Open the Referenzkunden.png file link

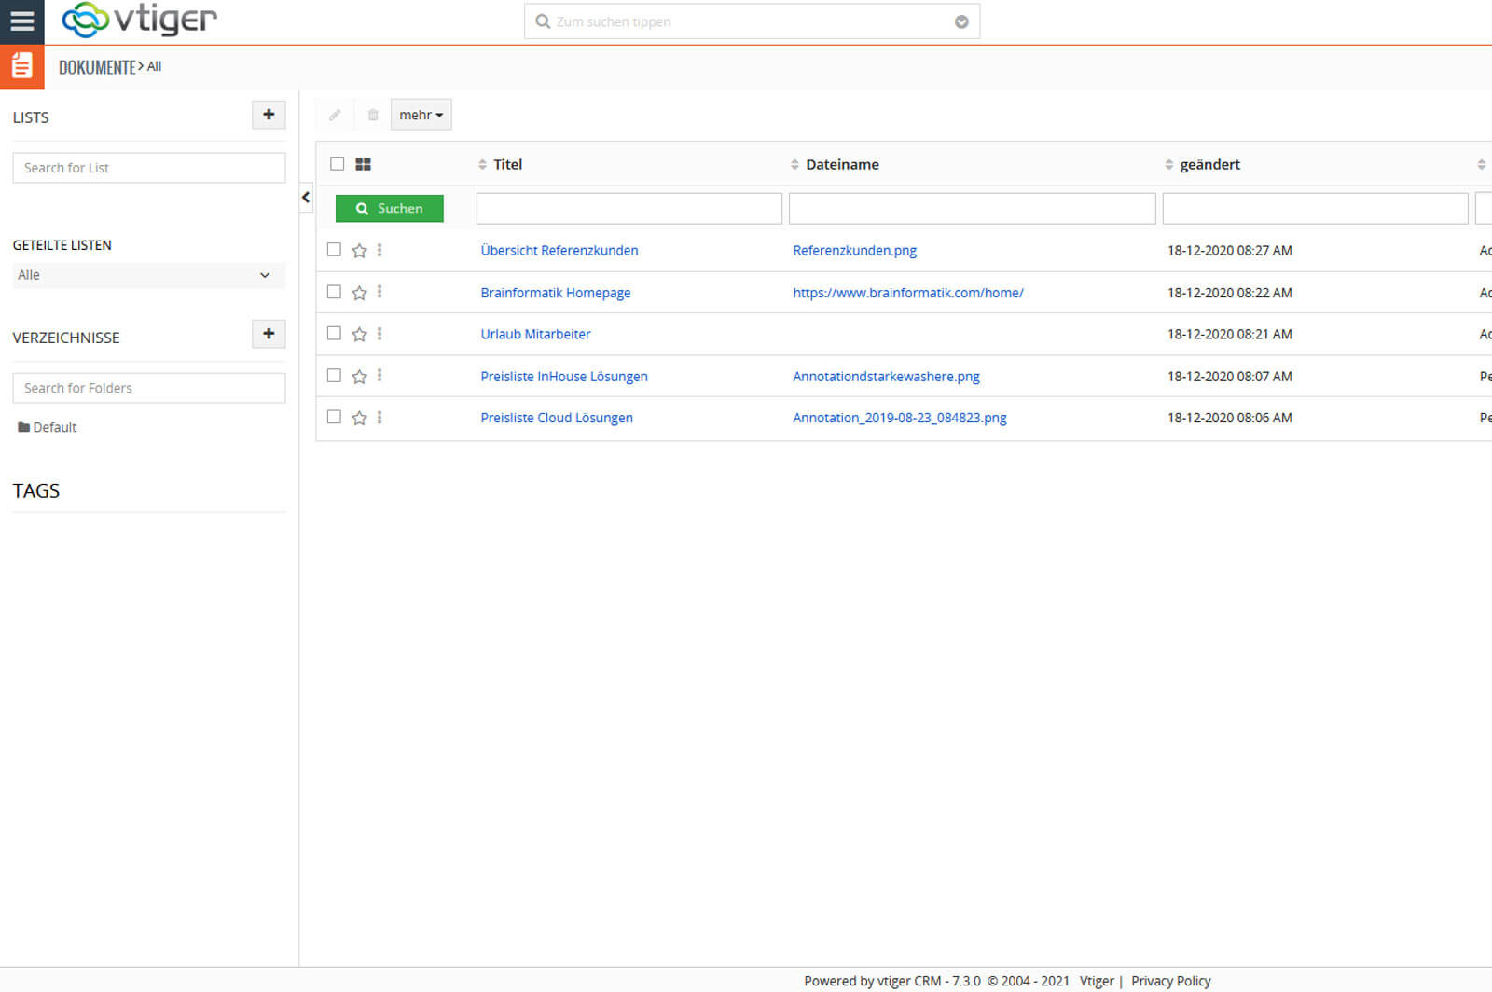coord(854,251)
